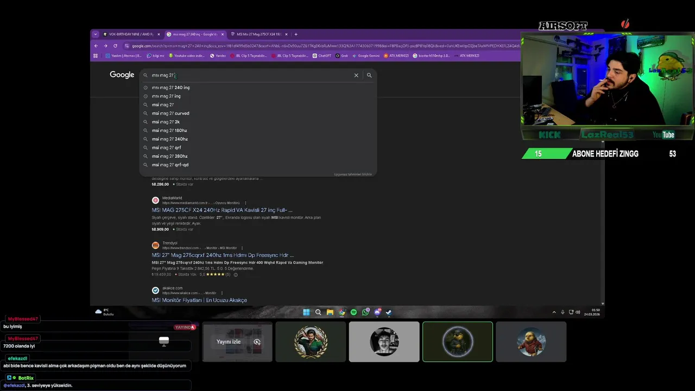Click the Trendyol site favicon
The image size is (695, 391).
pos(155,245)
